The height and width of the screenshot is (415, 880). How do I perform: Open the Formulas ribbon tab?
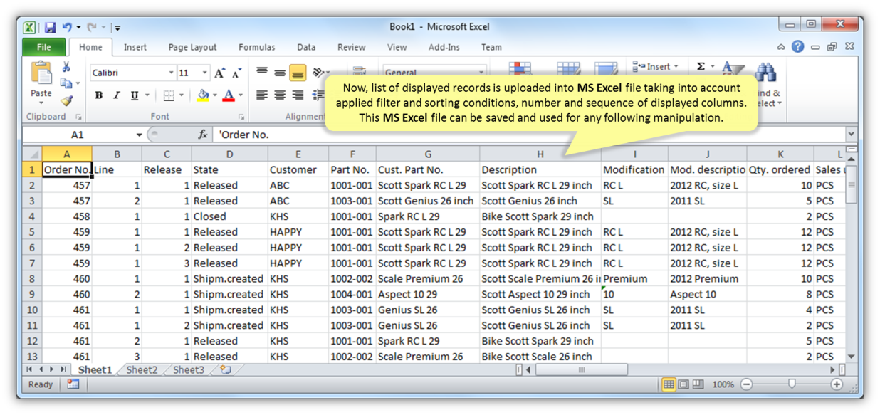click(x=256, y=47)
